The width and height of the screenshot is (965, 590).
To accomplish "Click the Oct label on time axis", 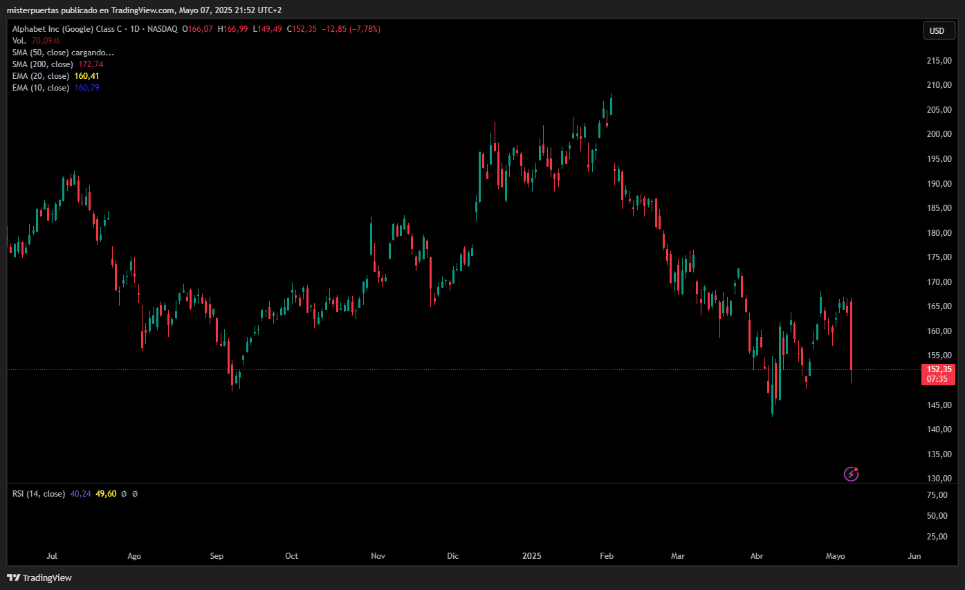I will click(291, 556).
